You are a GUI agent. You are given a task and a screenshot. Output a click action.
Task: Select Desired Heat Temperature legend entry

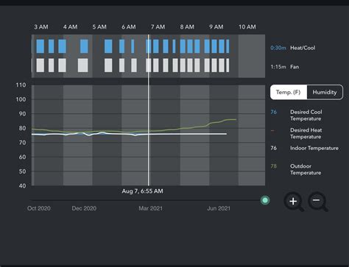tap(306, 133)
